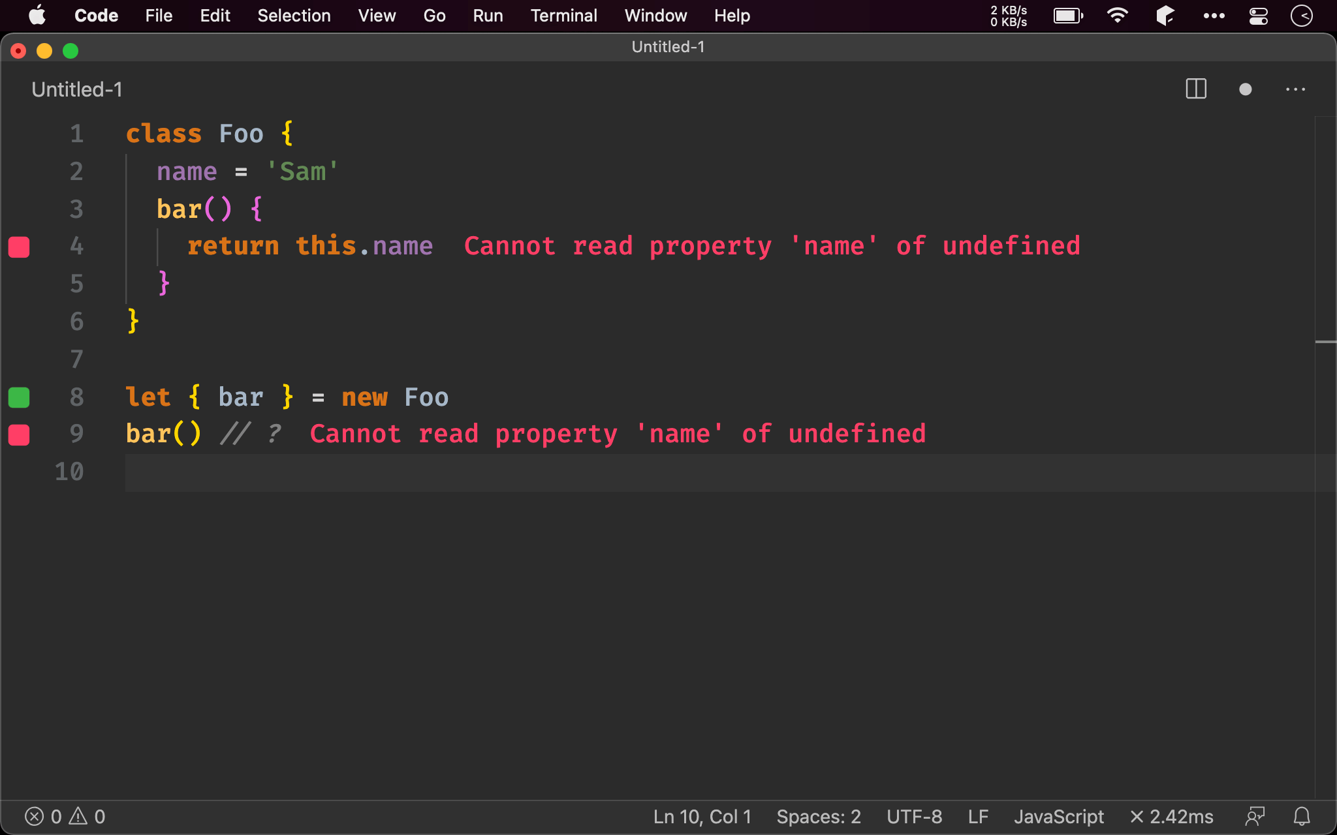Click the errors count icon in the status bar
This screenshot has height=835, width=1337.
coord(35,816)
